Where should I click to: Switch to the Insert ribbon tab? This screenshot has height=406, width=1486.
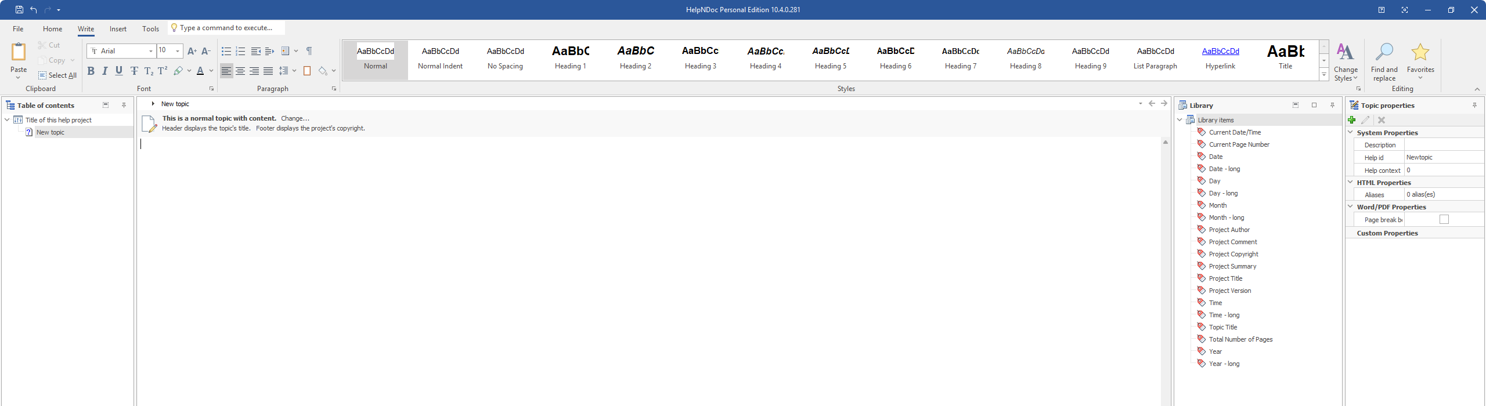tap(118, 28)
